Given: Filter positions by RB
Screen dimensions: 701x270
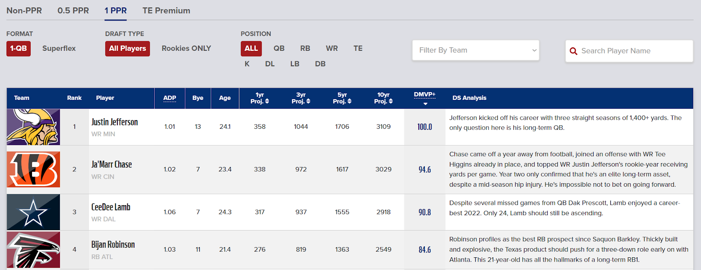Looking at the screenshot, I should (305, 49).
